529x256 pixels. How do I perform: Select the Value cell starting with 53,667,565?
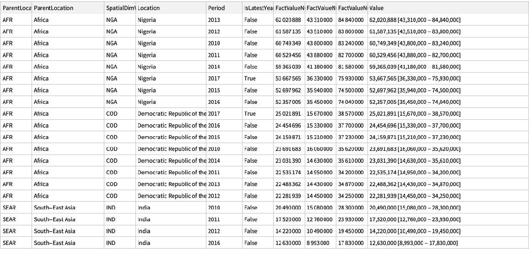tap(414, 79)
